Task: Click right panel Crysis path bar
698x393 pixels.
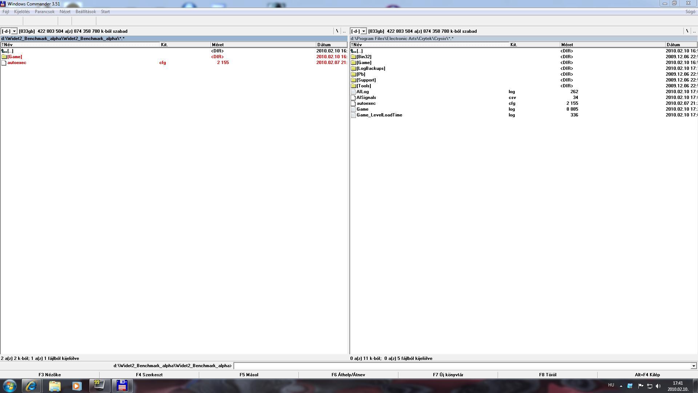Action: coord(524,39)
